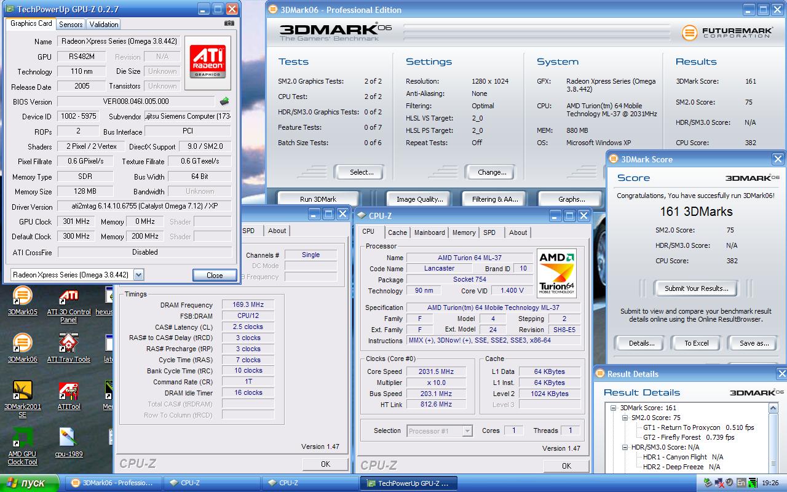Click OK in CPU-Z processor window
Screen dimensions: 787x492
(566, 466)
